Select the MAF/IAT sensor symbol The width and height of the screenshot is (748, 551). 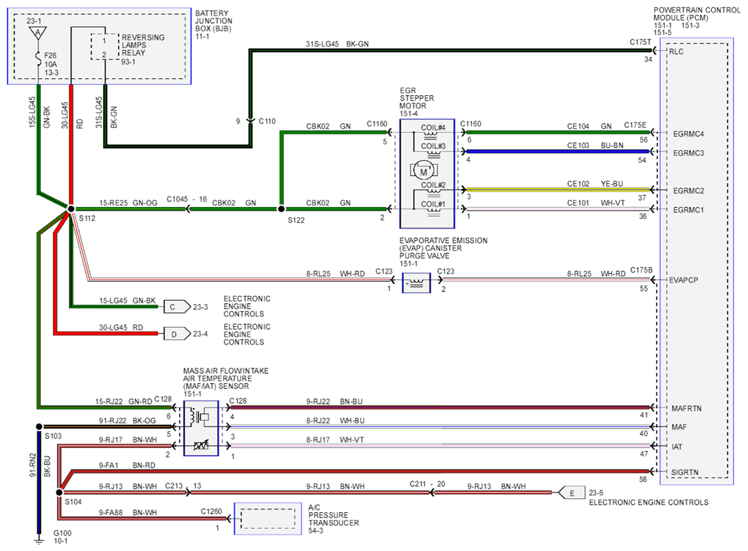pyautogui.click(x=201, y=428)
